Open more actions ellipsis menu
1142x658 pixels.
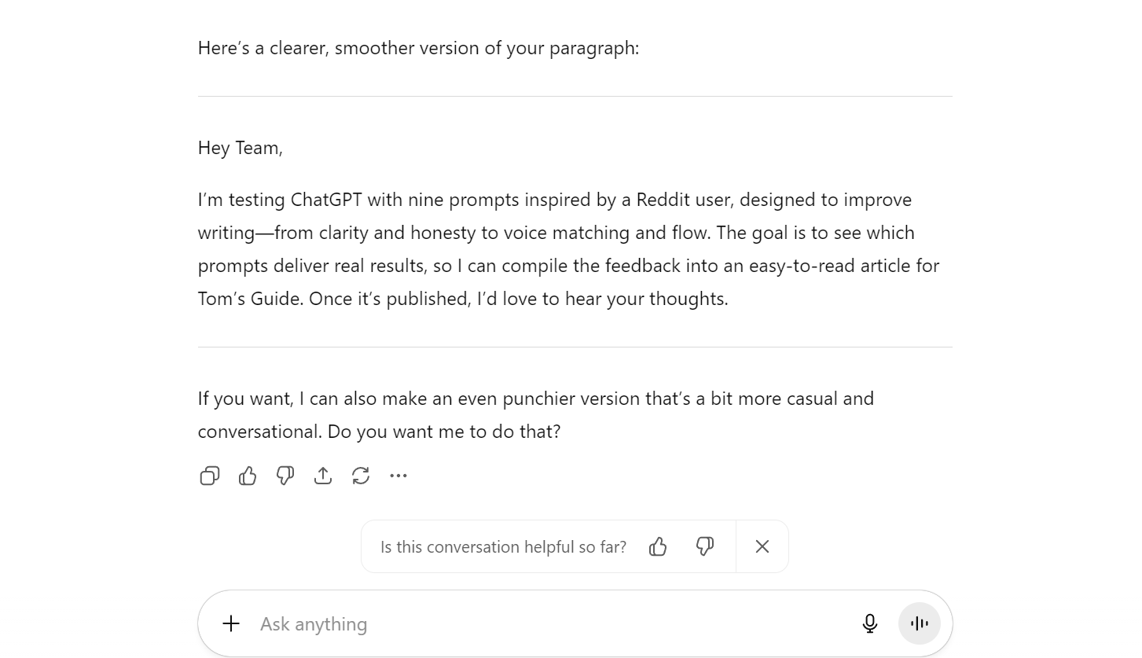pos(398,476)
